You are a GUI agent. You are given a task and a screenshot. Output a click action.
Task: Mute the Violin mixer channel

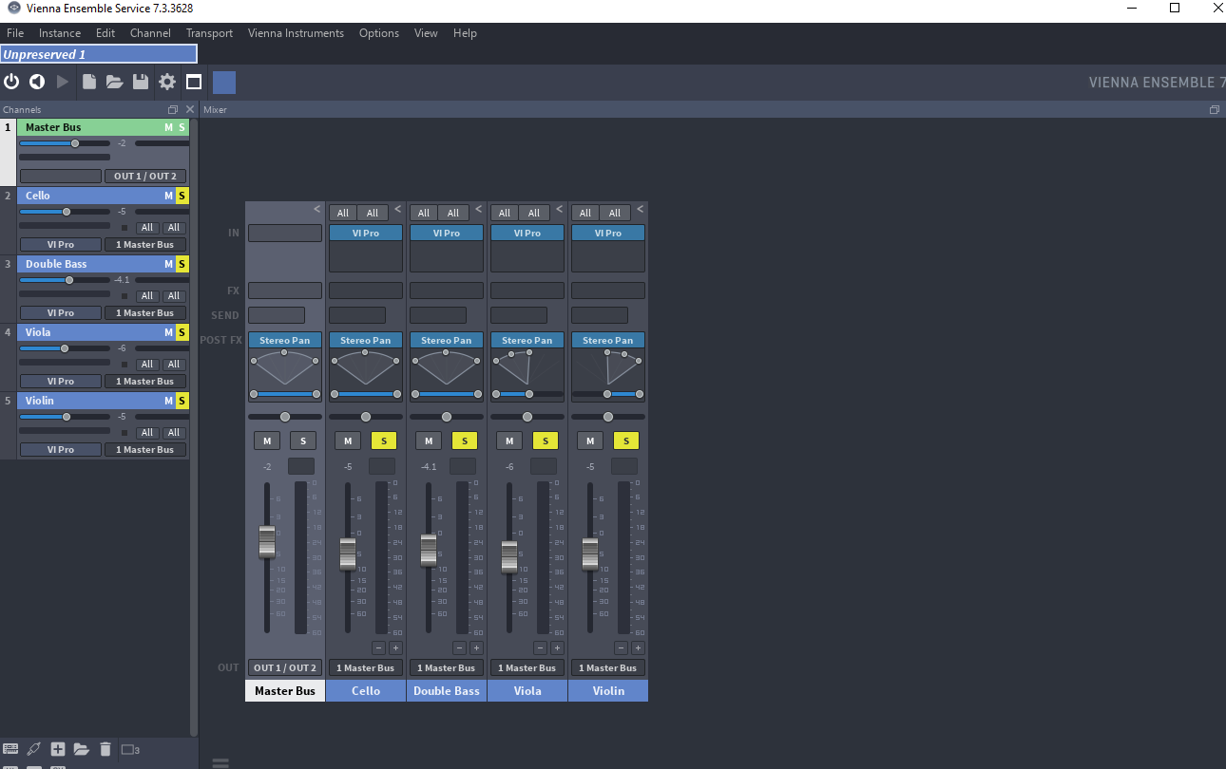590,441
